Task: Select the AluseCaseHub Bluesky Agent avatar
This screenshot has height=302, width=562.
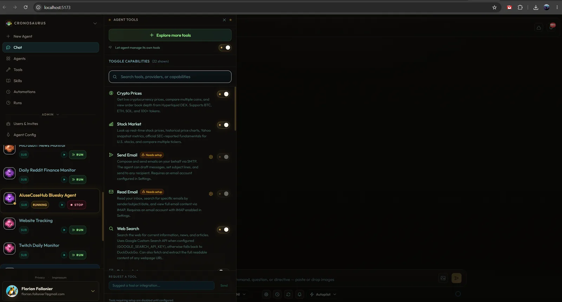Action: point(9,198)
